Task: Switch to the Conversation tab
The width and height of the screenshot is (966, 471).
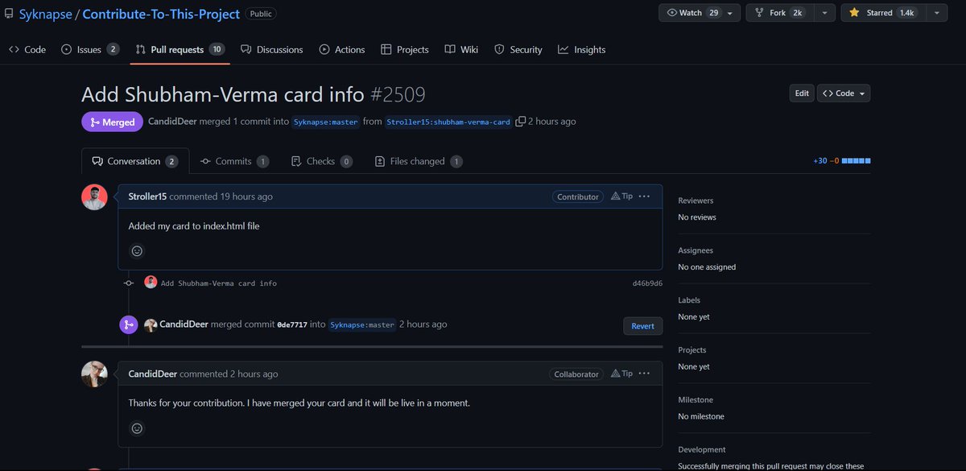Action: tap(135, 161)
